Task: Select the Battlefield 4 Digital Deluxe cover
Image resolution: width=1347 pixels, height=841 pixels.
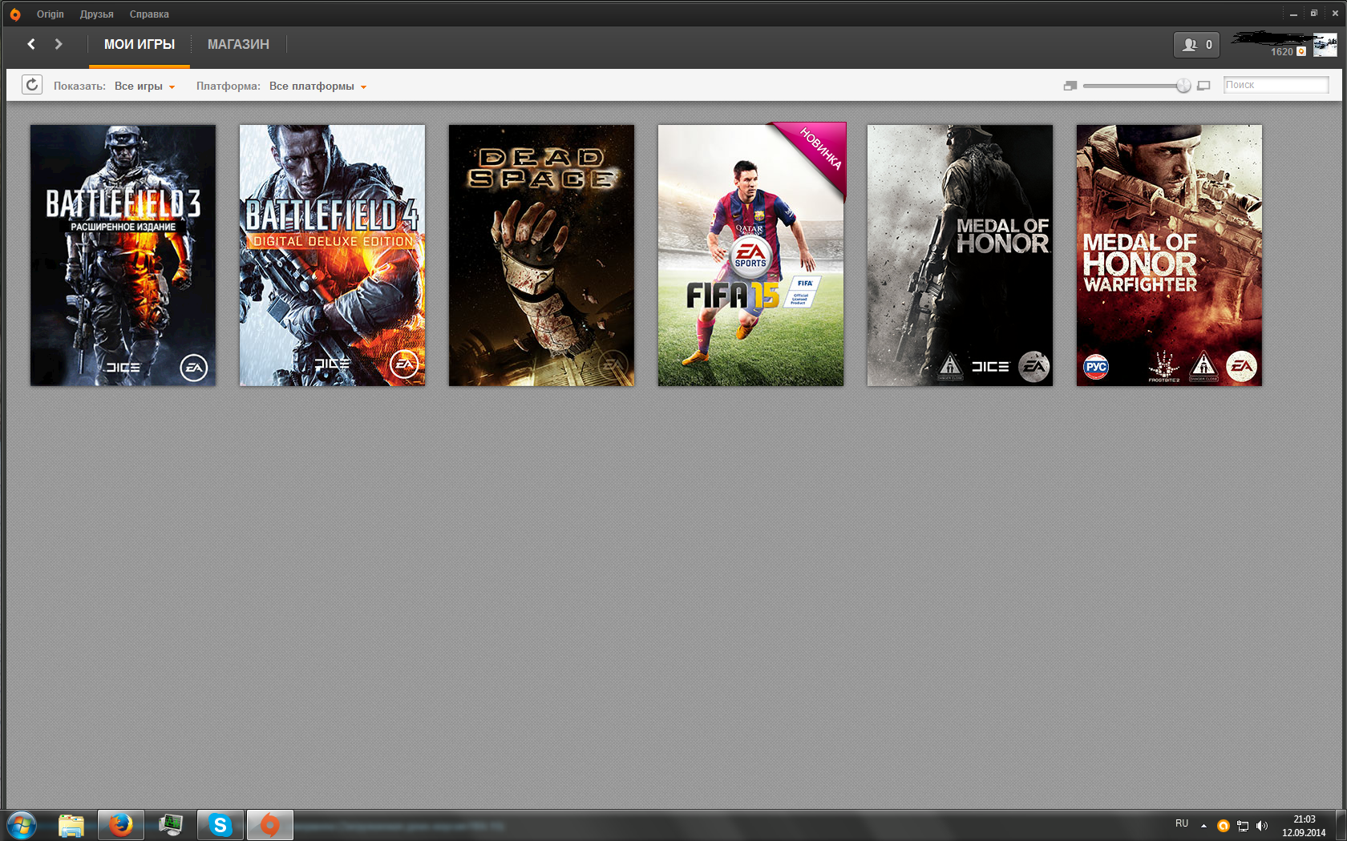Action: 332,255
